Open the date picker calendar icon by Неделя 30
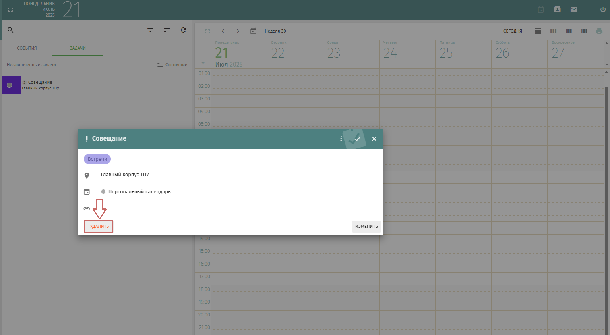The image size is (610, 335). click(253, 31)
